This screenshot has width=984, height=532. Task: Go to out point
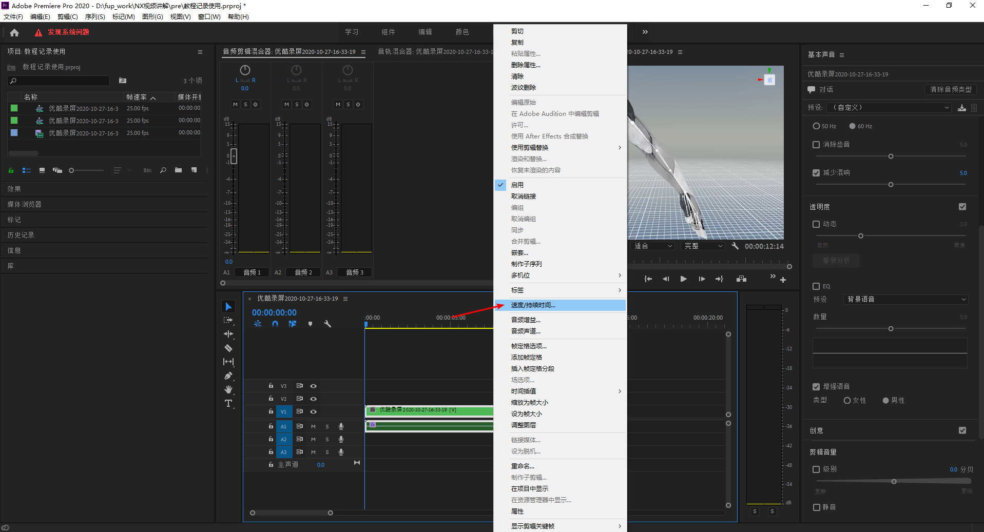(719, 279)
